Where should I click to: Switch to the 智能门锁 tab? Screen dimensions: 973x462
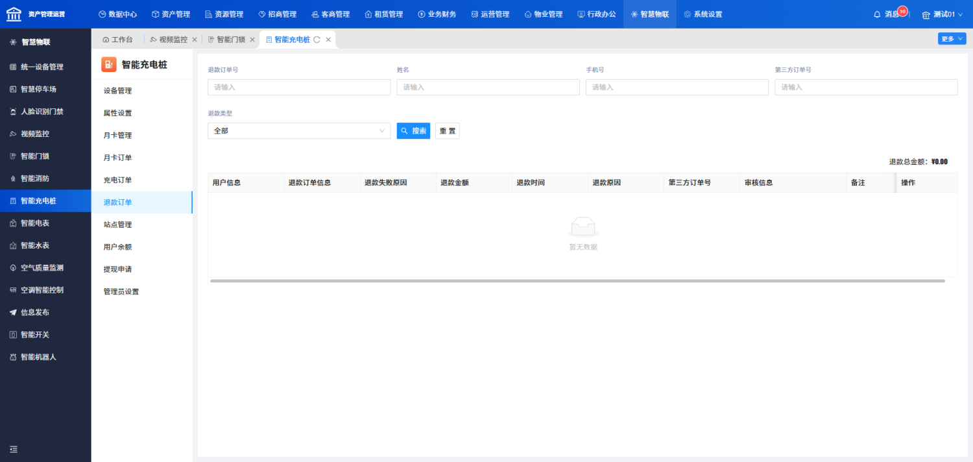click(x=226, y=40)
